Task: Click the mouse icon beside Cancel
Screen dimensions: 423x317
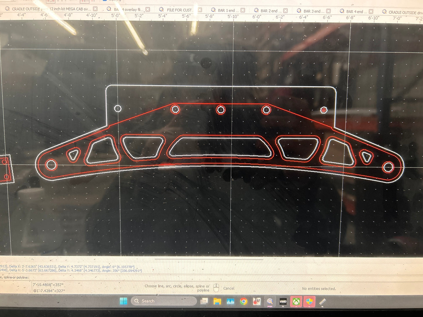Action: click(x=216, y=288)
